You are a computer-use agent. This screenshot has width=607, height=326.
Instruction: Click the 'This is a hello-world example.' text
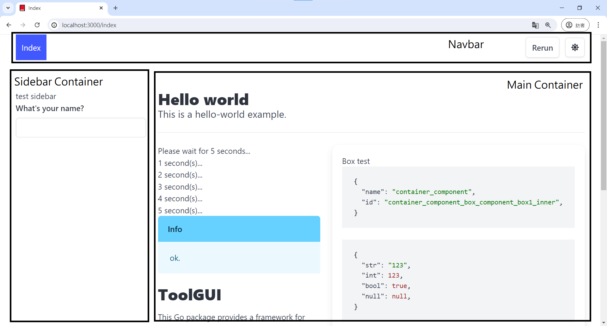tap(222, 114)
